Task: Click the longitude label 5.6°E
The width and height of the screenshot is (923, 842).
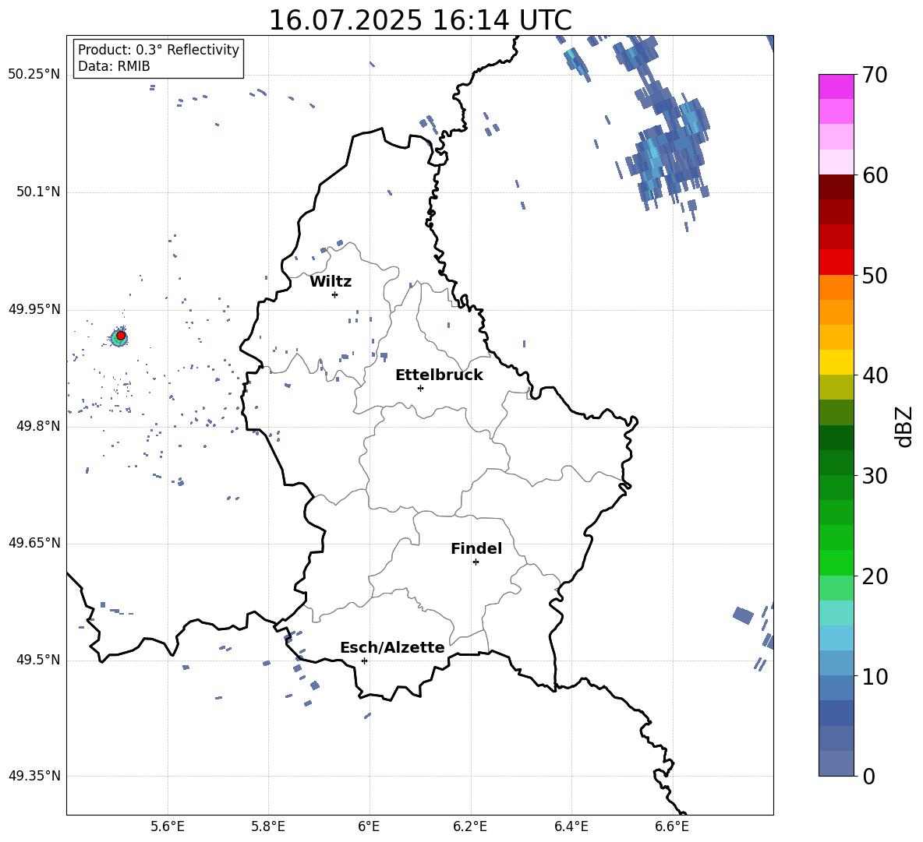Action: tap(168, 826)
